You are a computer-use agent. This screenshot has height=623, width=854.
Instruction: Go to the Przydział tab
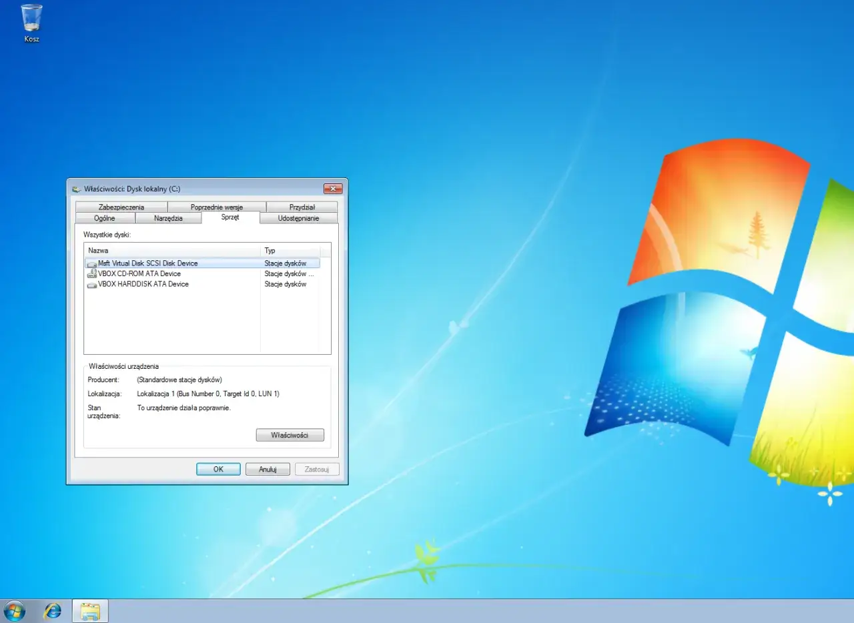302,207
